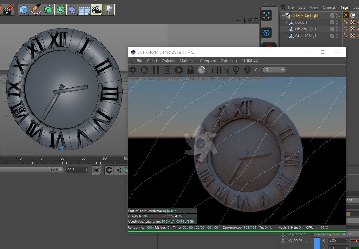Screen dimensions: 359x249
Task: Send scene to Live Viewer (Octane logo)
Action: coord(133,70)
